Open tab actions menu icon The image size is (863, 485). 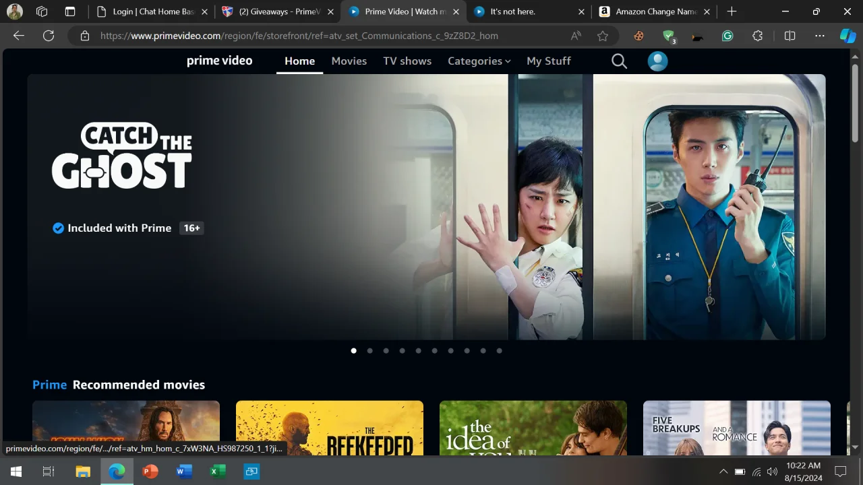point(70,11)
